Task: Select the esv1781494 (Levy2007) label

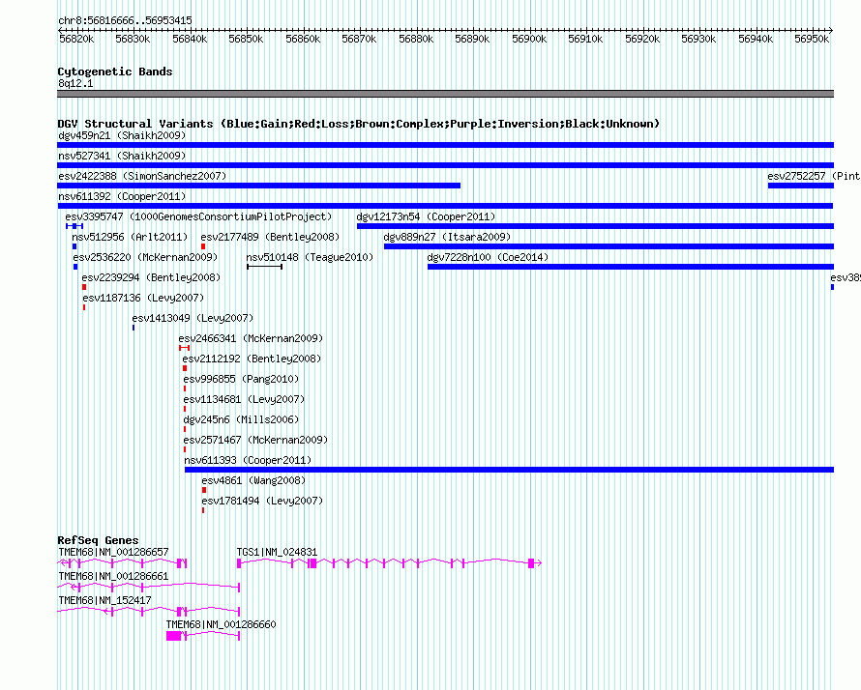Action: (262, 501)
